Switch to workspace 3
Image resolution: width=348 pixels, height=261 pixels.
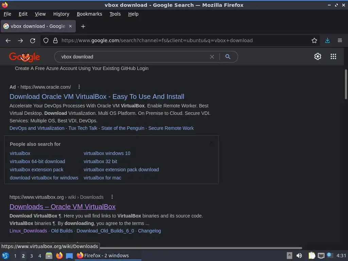click(32, 256)
